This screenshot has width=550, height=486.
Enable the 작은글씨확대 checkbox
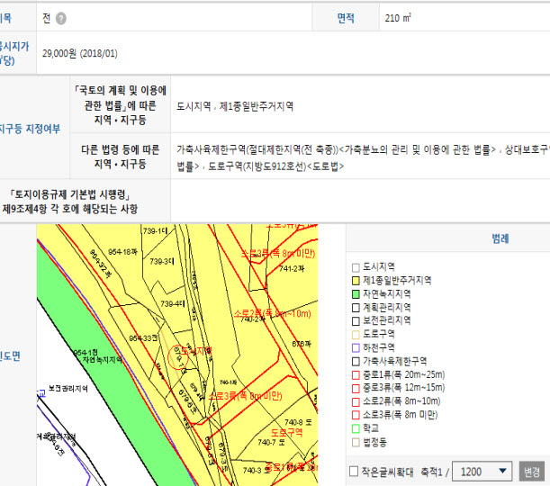[x=353, y=472]
